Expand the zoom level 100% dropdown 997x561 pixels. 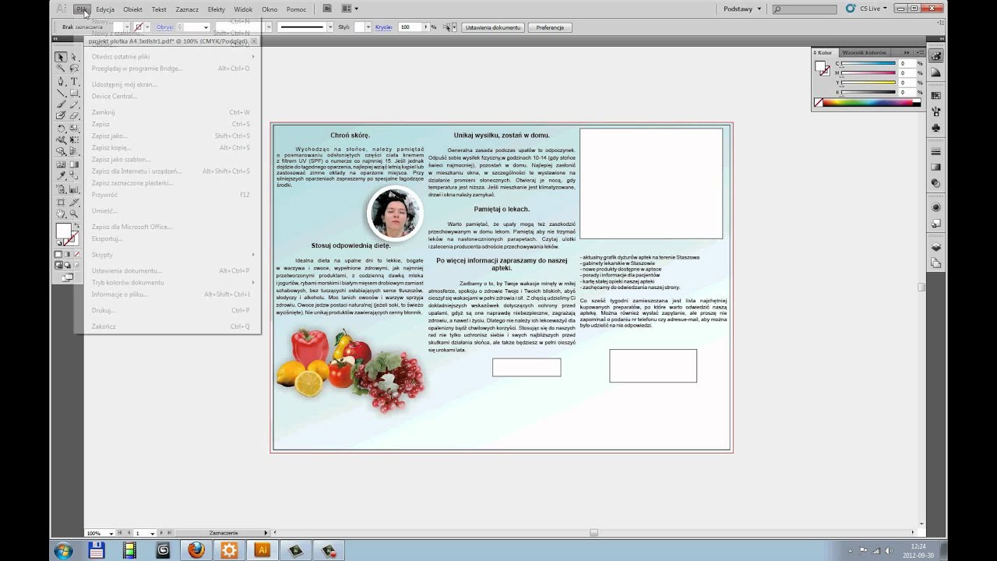(111, 533)
